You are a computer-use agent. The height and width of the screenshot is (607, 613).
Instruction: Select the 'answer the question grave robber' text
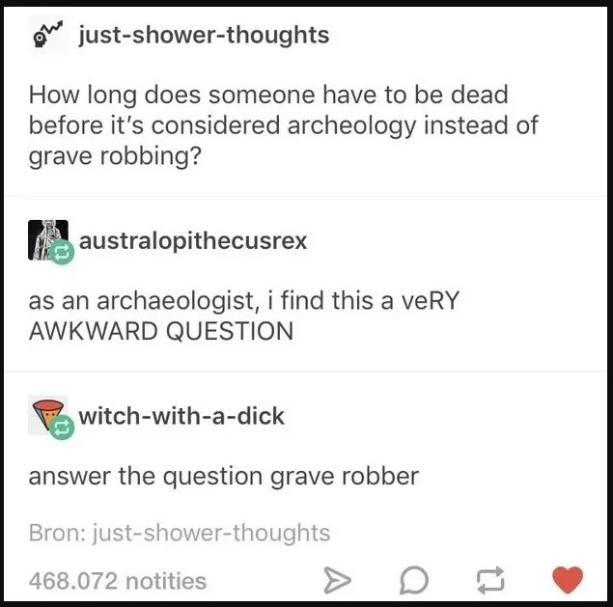pyautogui.click(x=224, y=477)
